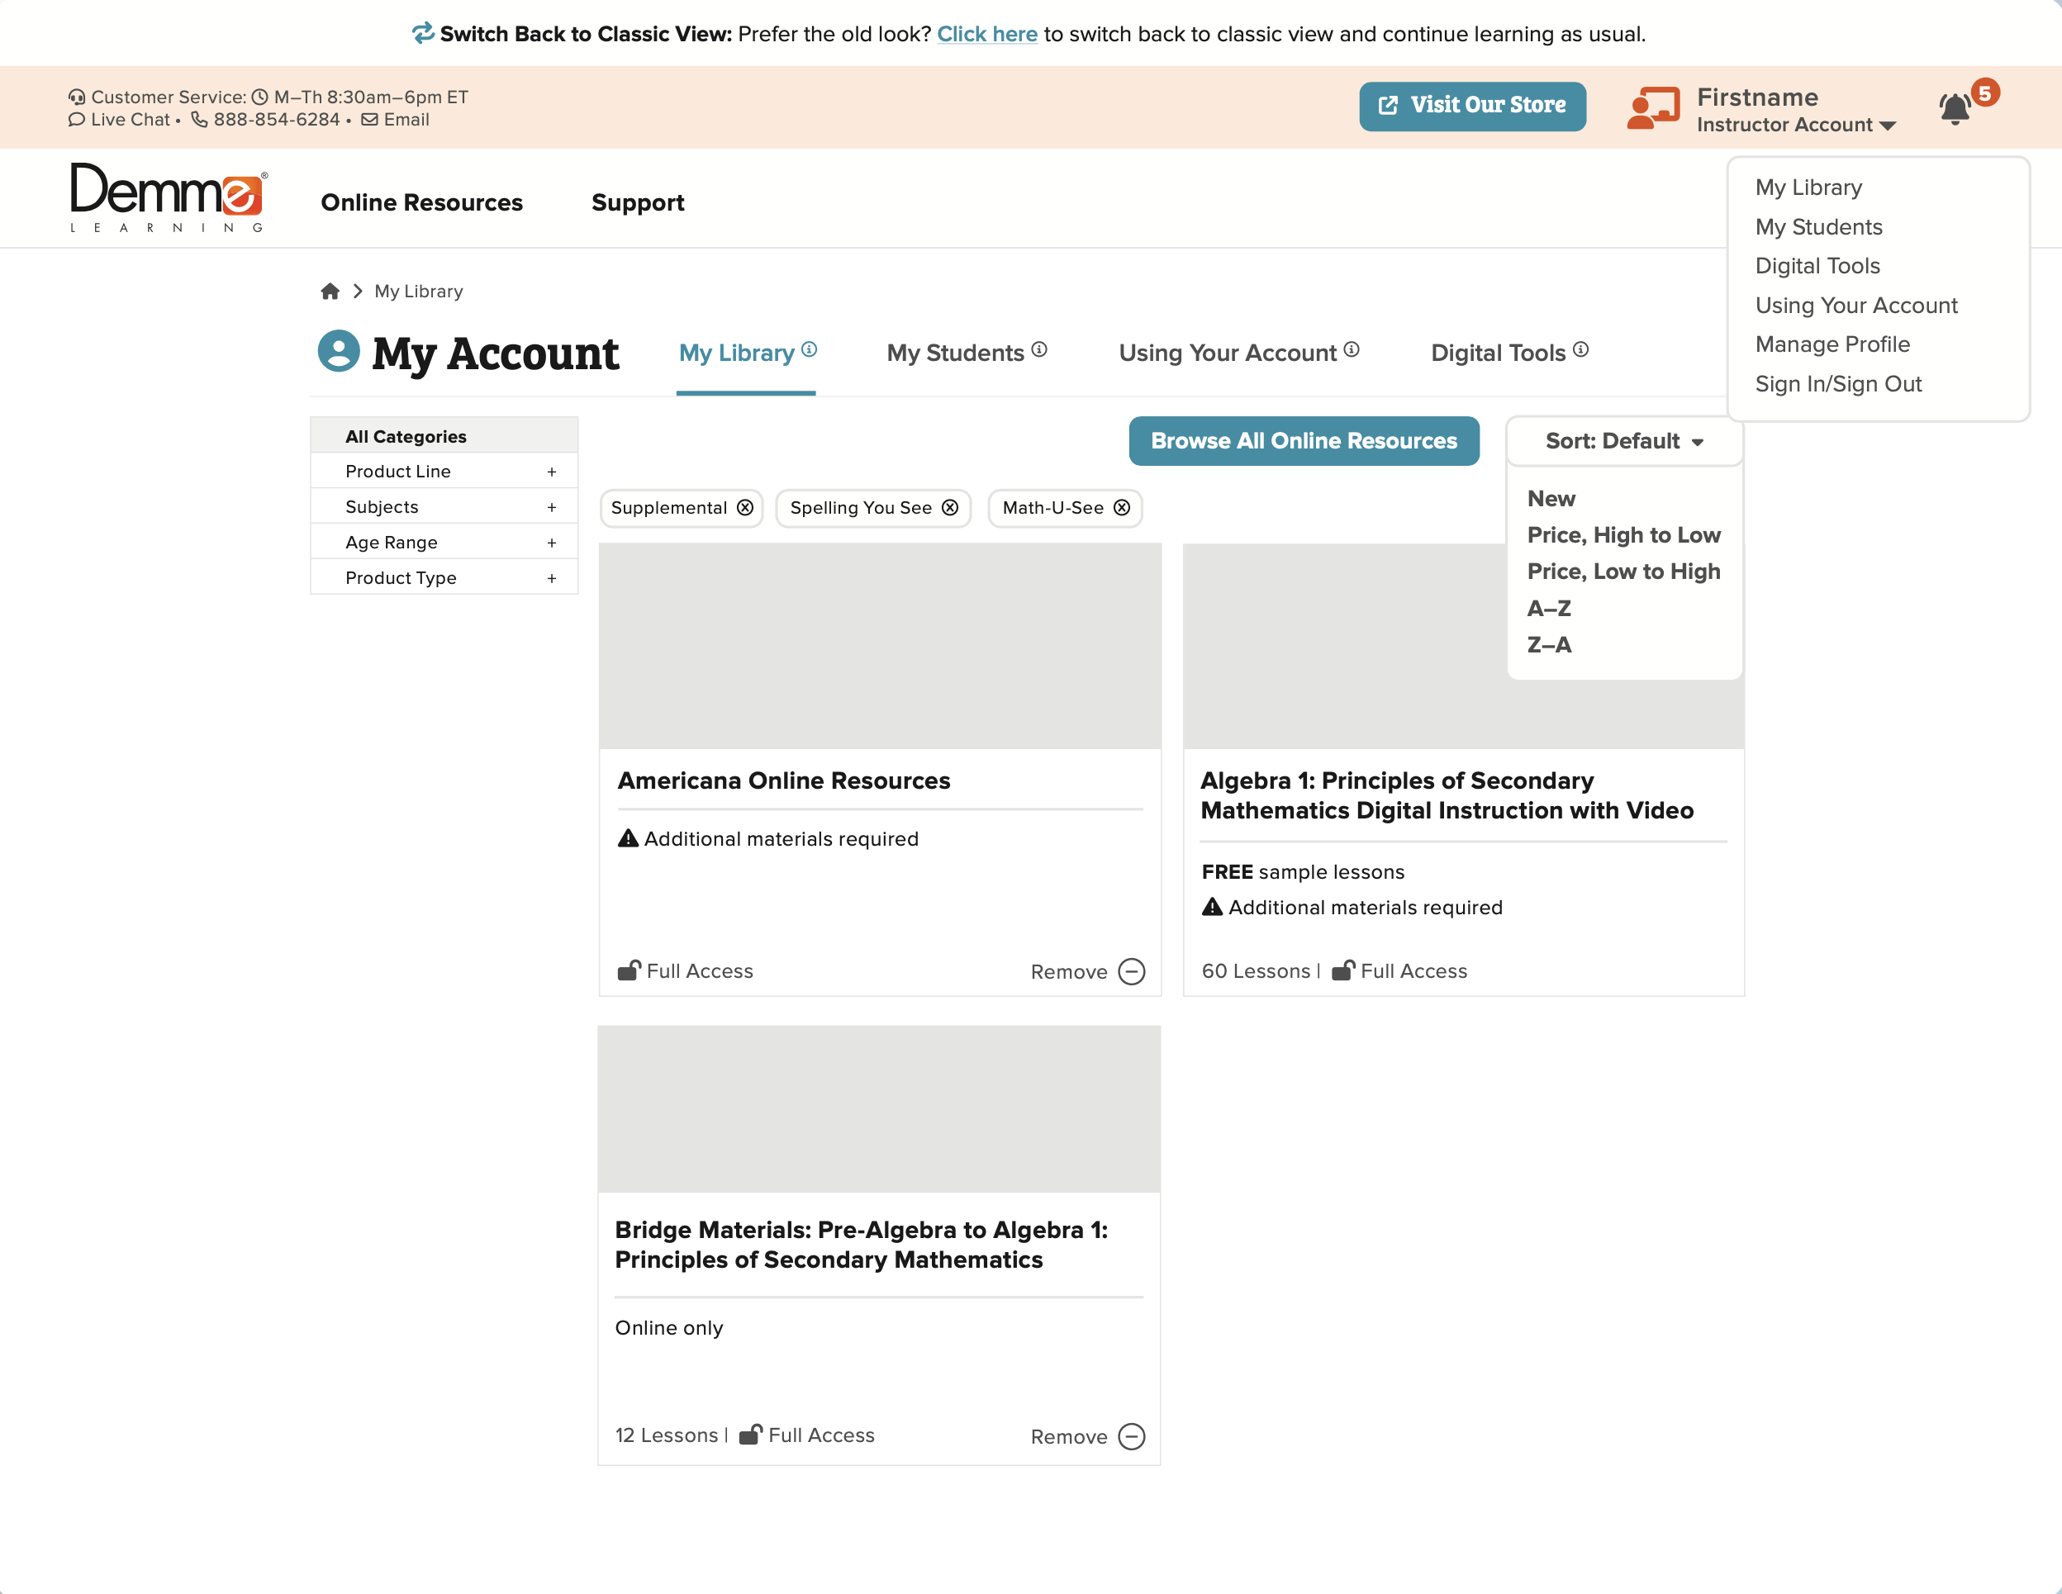The height and width of the screenshot is (1594, 2062).
Task: Sort alphabetically A–Z
Action: coord(1549,608)
